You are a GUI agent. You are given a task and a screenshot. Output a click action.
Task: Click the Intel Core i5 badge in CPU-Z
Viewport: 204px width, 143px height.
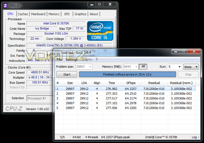tap(100, 31)
